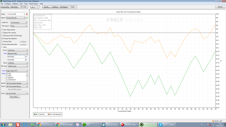Image resolution: width=226 pixels, height=127 pixels.
Task: Open iTunes from taskbar
Action: pos(77,125)
